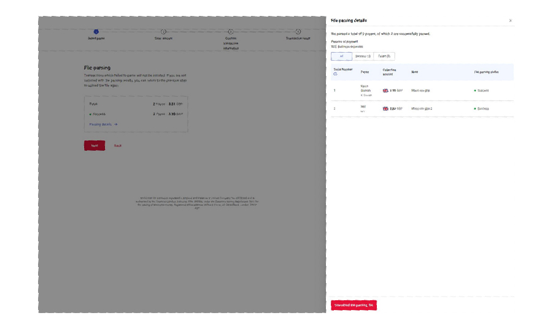Screen dimensions: 553x329
Task: Click the Back link
Action: pos(118,146)
